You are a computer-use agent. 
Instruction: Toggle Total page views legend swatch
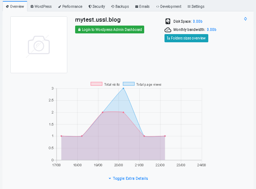129,84
